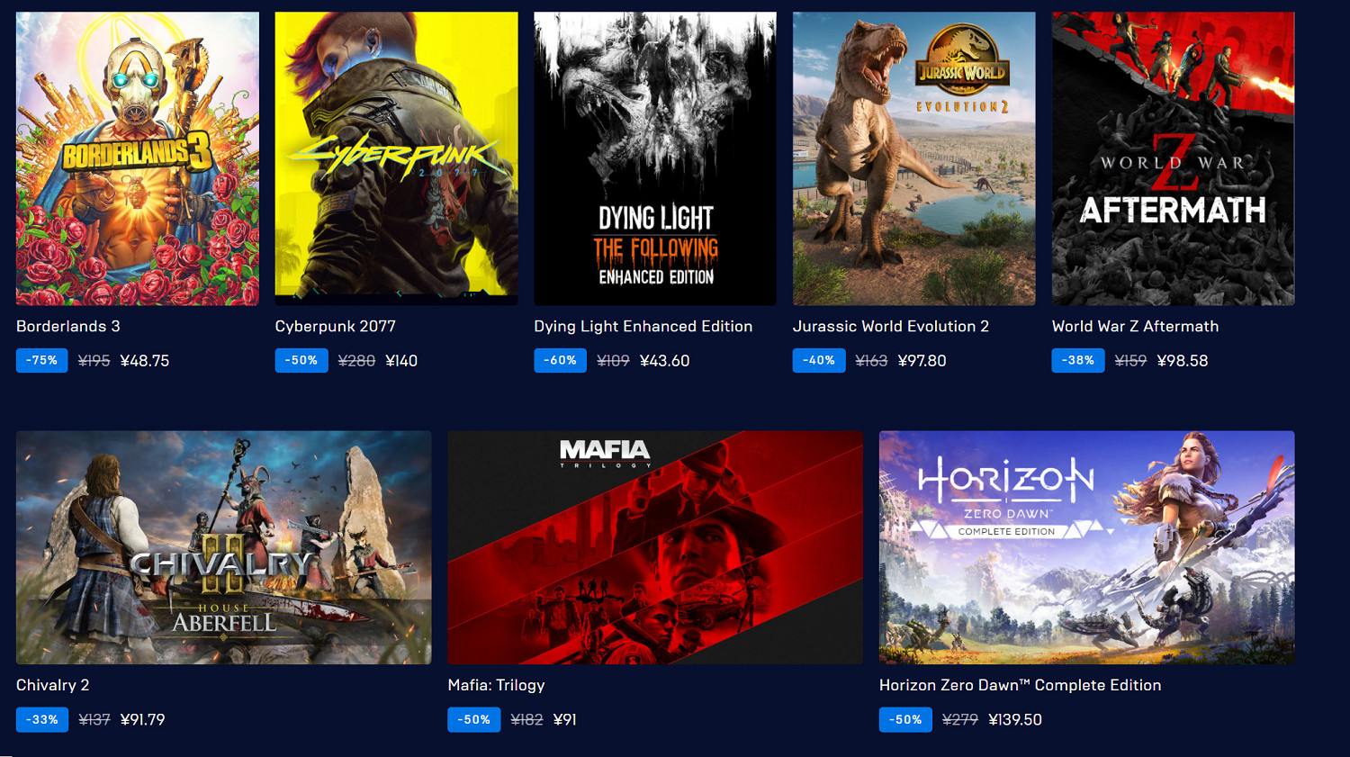Open the Mafia: Trilogy title link
The height and width of the screenshot is (757, 1350).
(x=497, y=685)
